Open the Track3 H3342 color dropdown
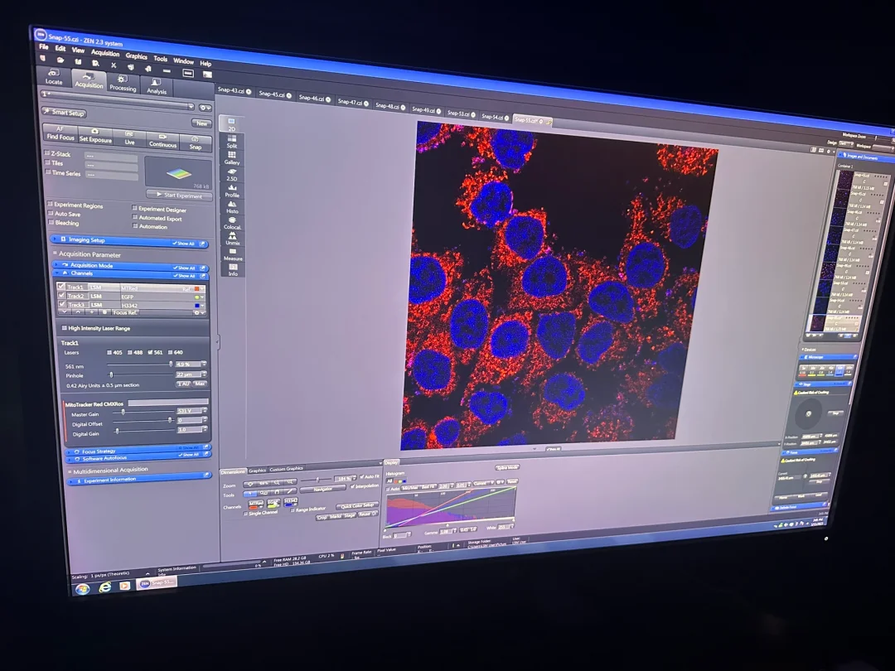 point(201,306)
